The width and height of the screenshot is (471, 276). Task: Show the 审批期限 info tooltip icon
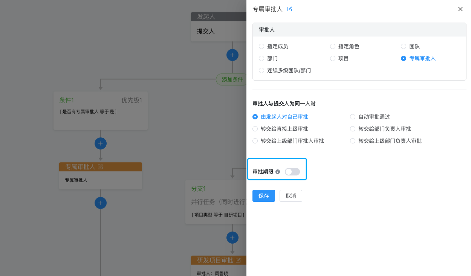[278, 172]
